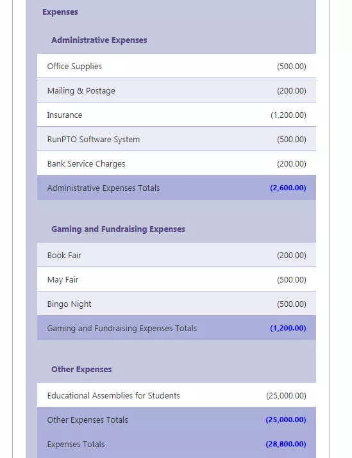Select the Insurance row label
This screenshot has height=458, width=352.
tap(65, 115)
